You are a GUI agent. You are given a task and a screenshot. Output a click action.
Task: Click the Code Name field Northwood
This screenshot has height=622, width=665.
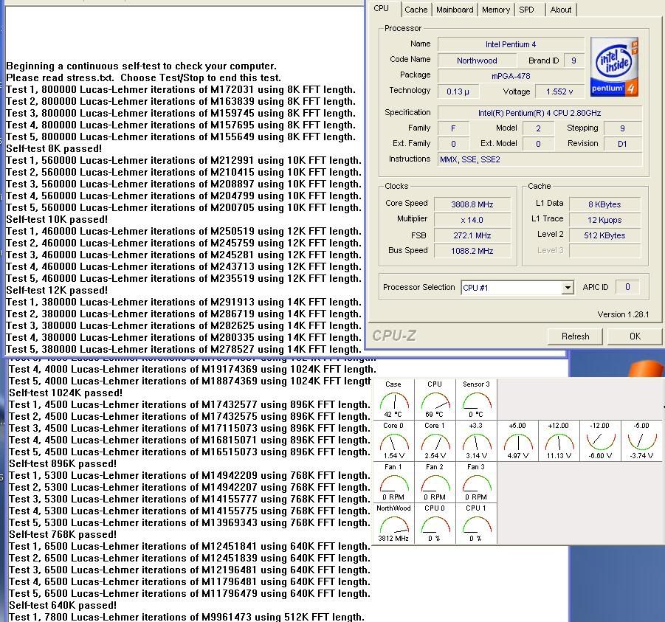pos(477,61)
